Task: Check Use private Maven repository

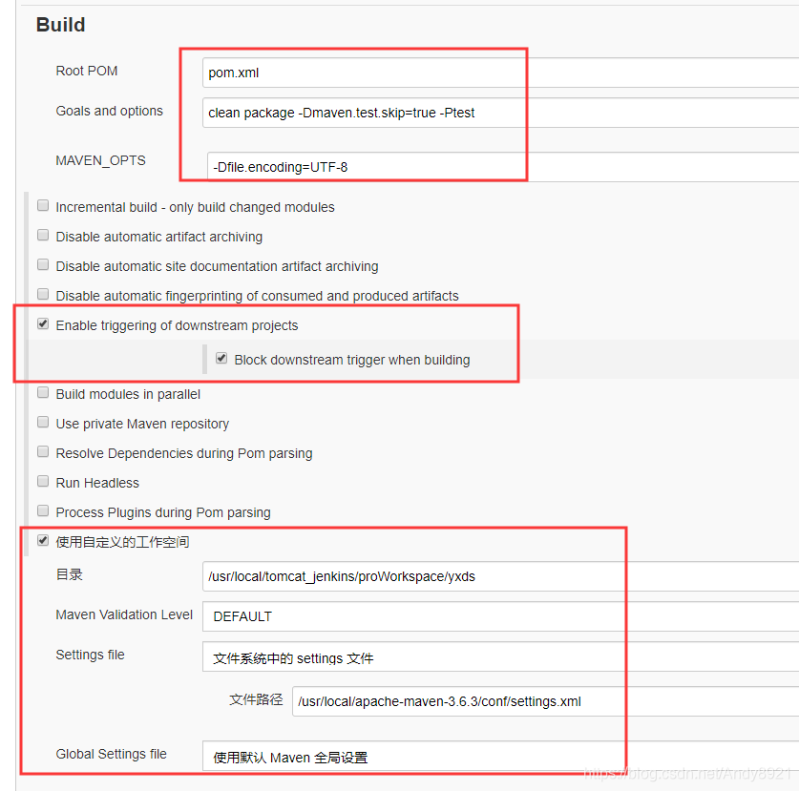Action: 43,423
